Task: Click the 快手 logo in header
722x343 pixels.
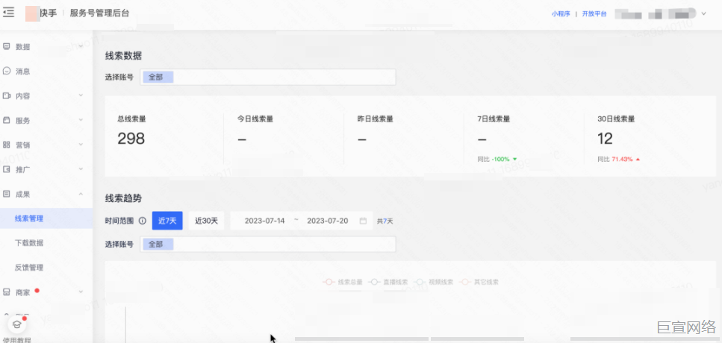Action: (x=42, y=13)
